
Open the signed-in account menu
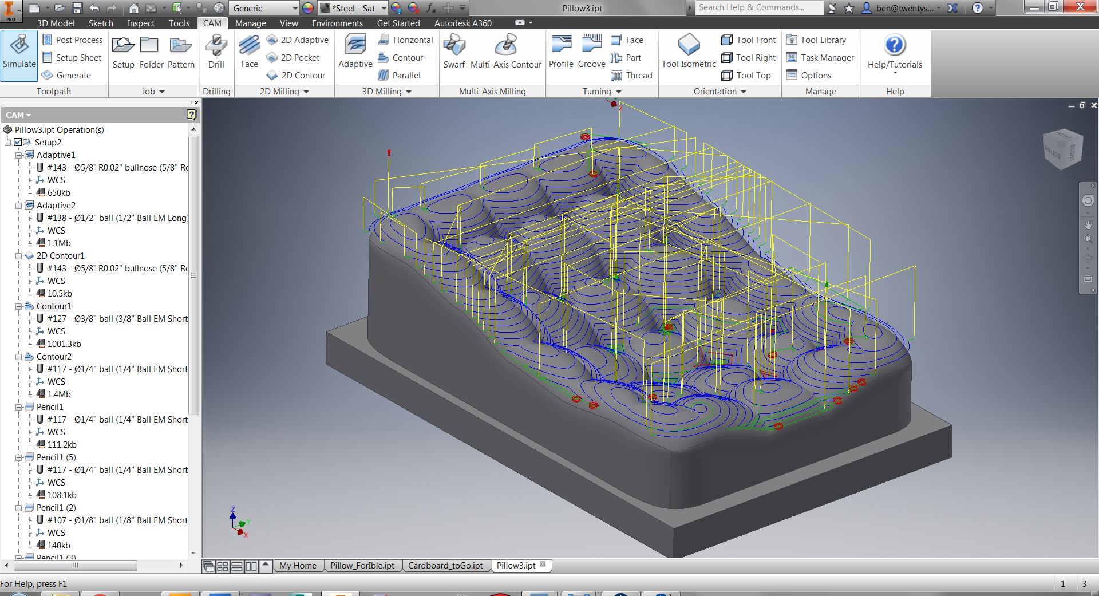click(902, 8)
